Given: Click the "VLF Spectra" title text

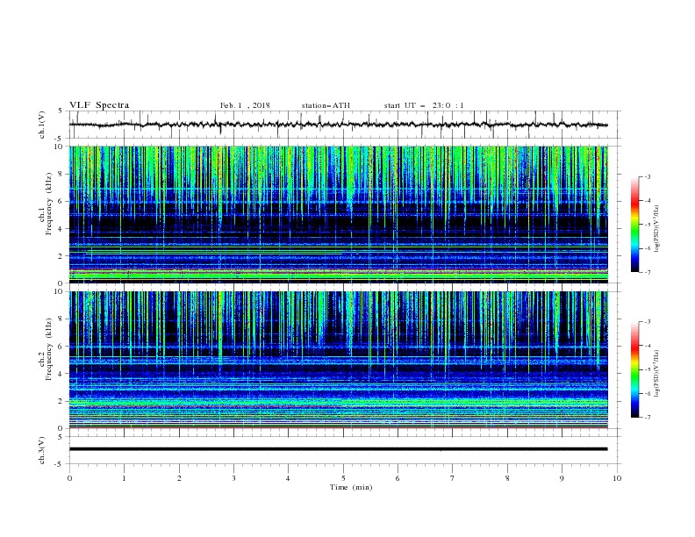Looking at the screenshot, I should (99, 105).
